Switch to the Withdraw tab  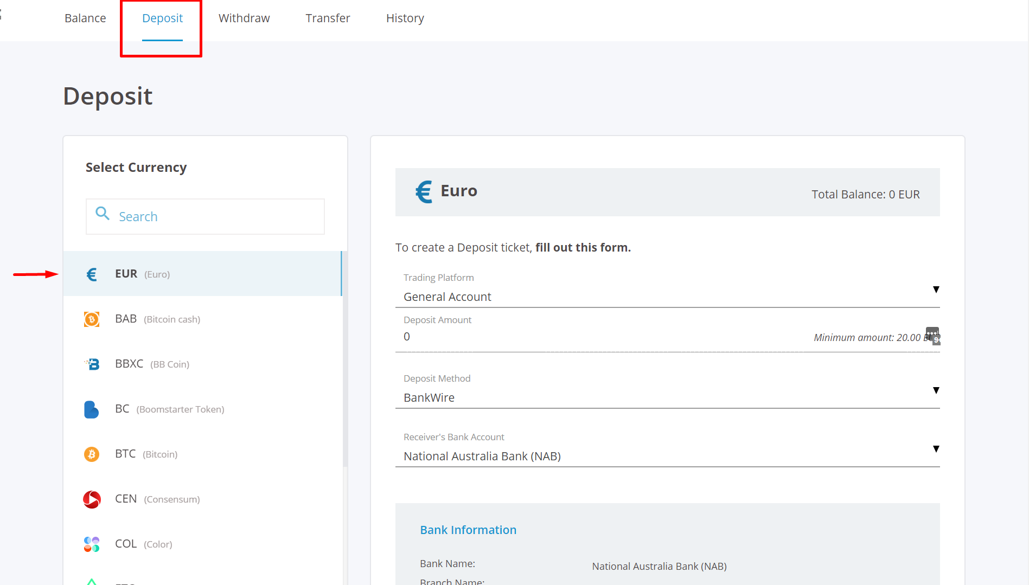pos(244,18)
